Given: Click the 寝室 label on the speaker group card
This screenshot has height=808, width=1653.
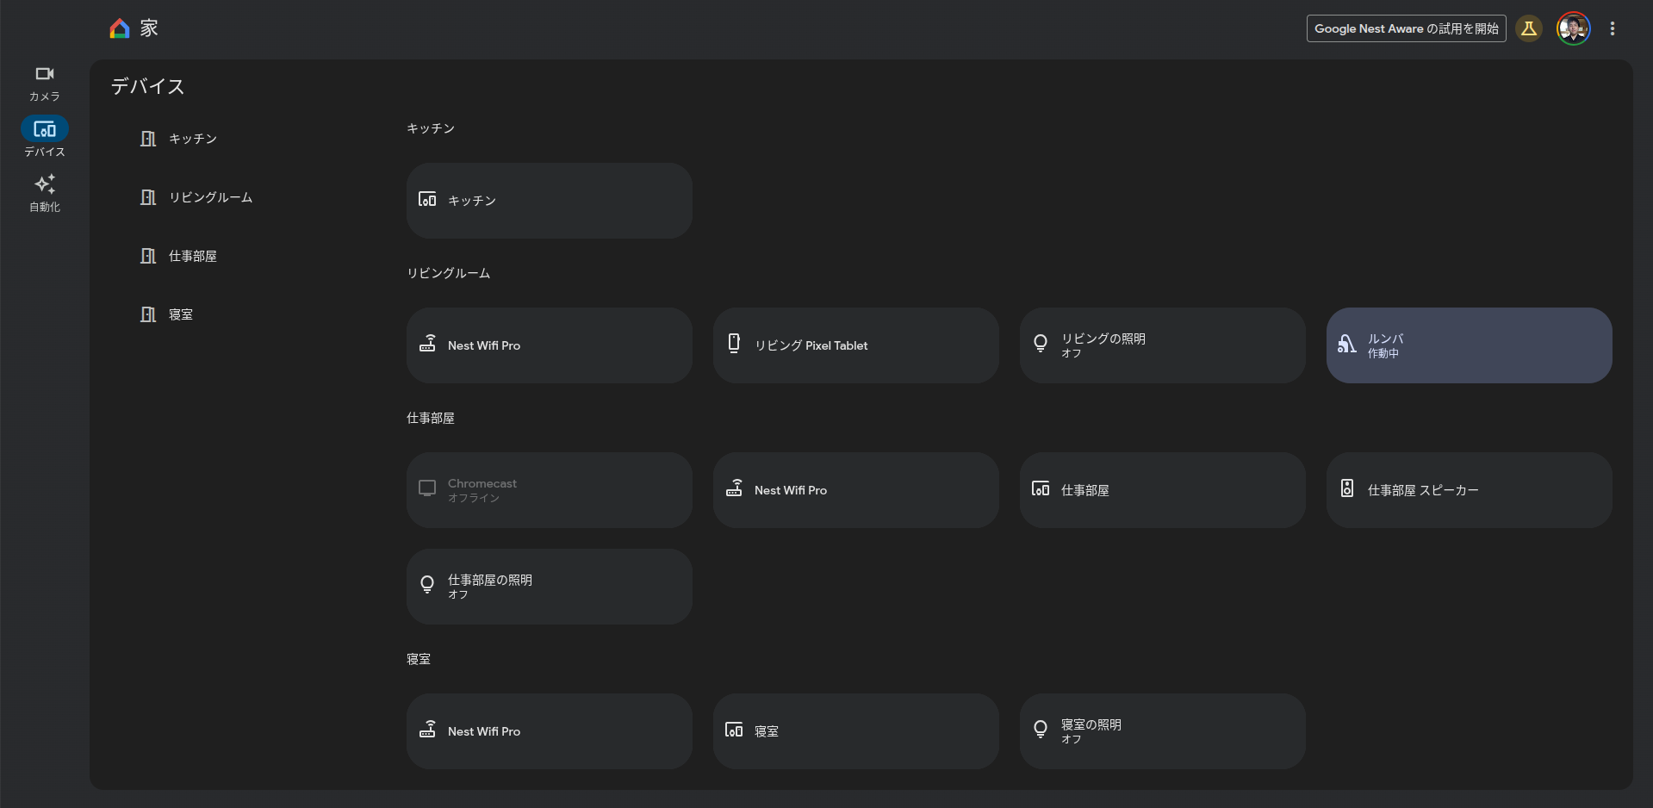Looking at the screenshot, I should 767,731.
